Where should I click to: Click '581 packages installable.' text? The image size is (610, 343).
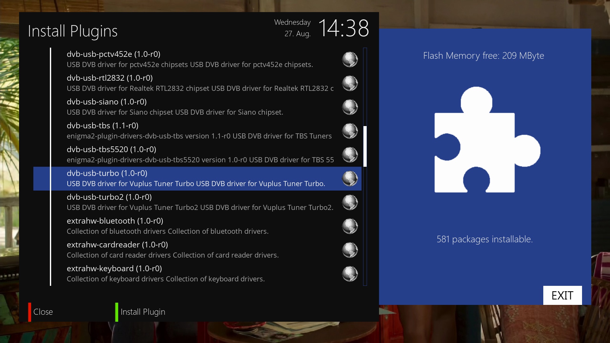(x=485, y=239)
